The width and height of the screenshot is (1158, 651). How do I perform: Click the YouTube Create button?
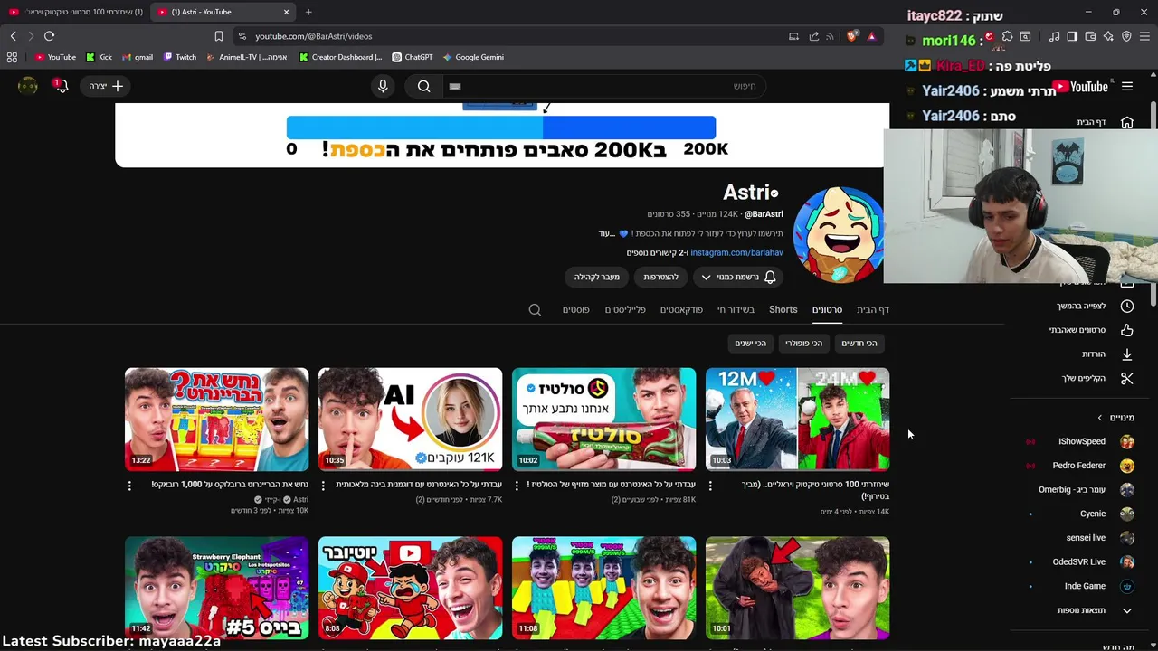(106, 86)
